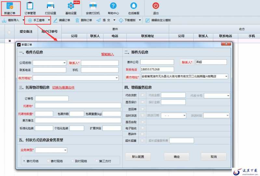Screen dimensions: 260x176
Task: Enable 签回单 return receipt checkbox
Action: point(142,109)
